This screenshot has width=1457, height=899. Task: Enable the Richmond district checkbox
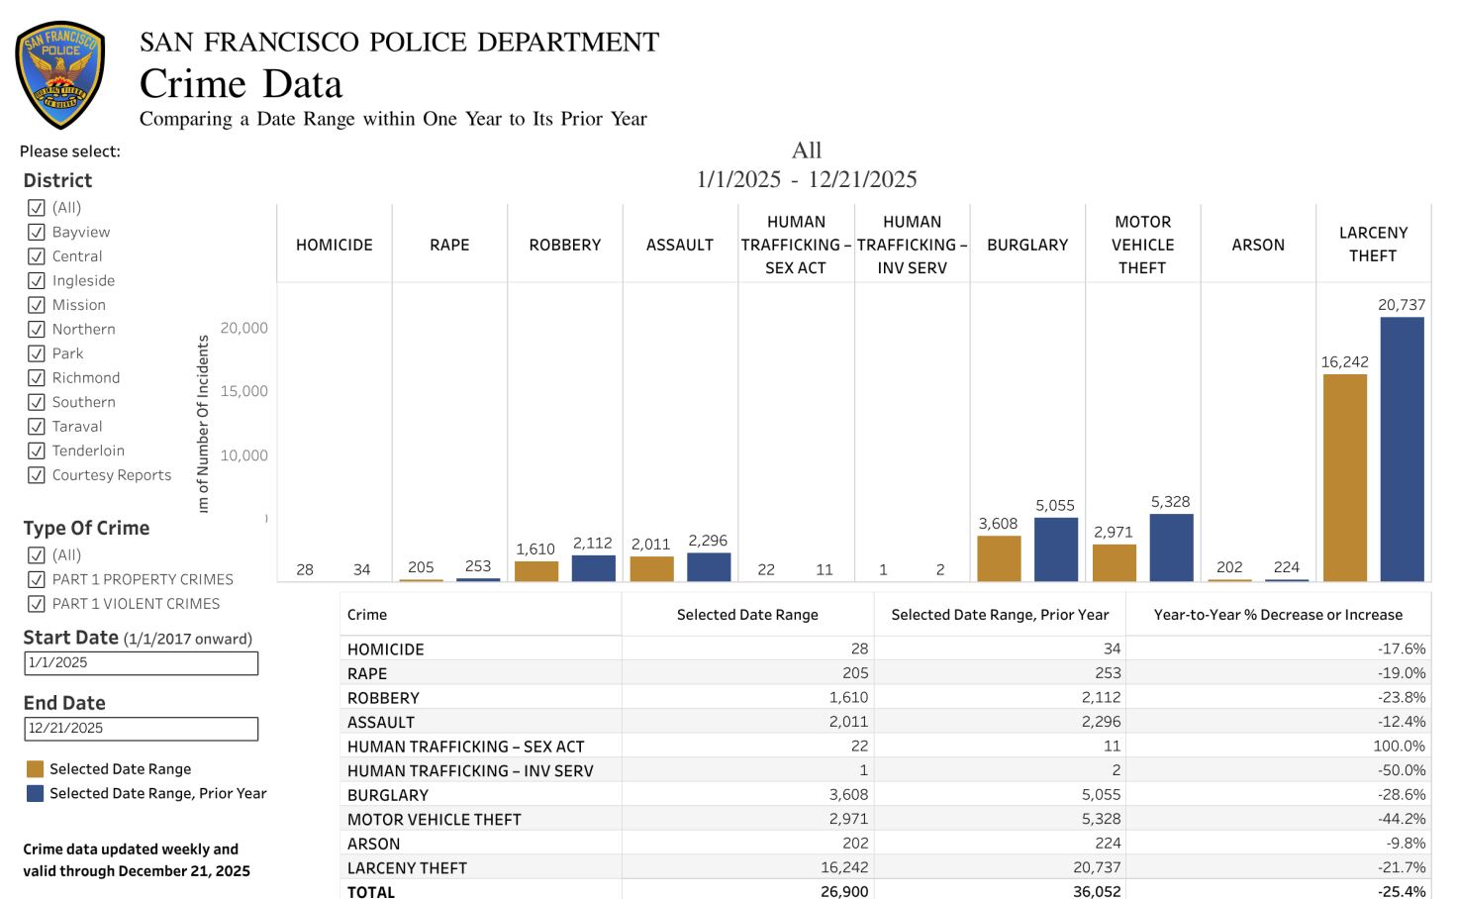[37, 377]
